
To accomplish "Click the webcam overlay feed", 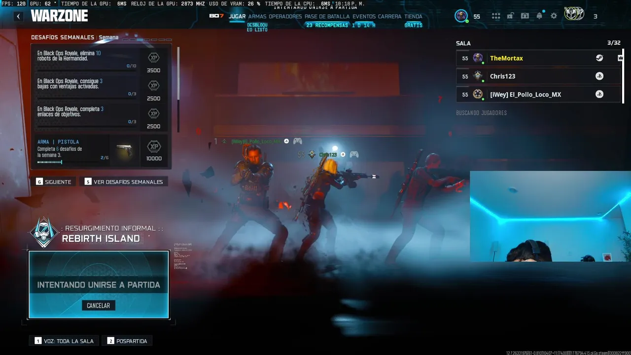I will click(550, 216).
